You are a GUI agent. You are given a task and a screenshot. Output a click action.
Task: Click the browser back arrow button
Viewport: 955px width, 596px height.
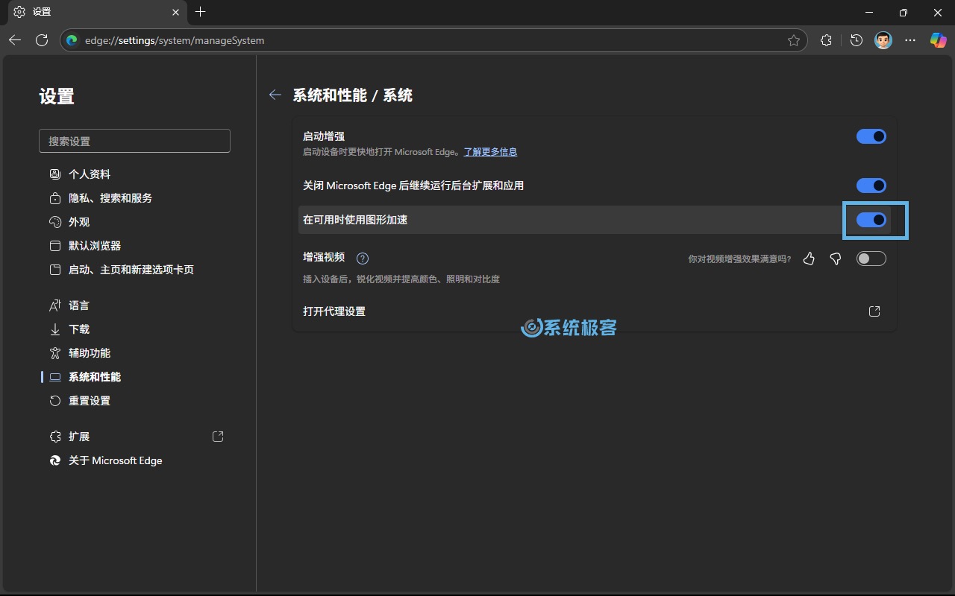(15, 40)
